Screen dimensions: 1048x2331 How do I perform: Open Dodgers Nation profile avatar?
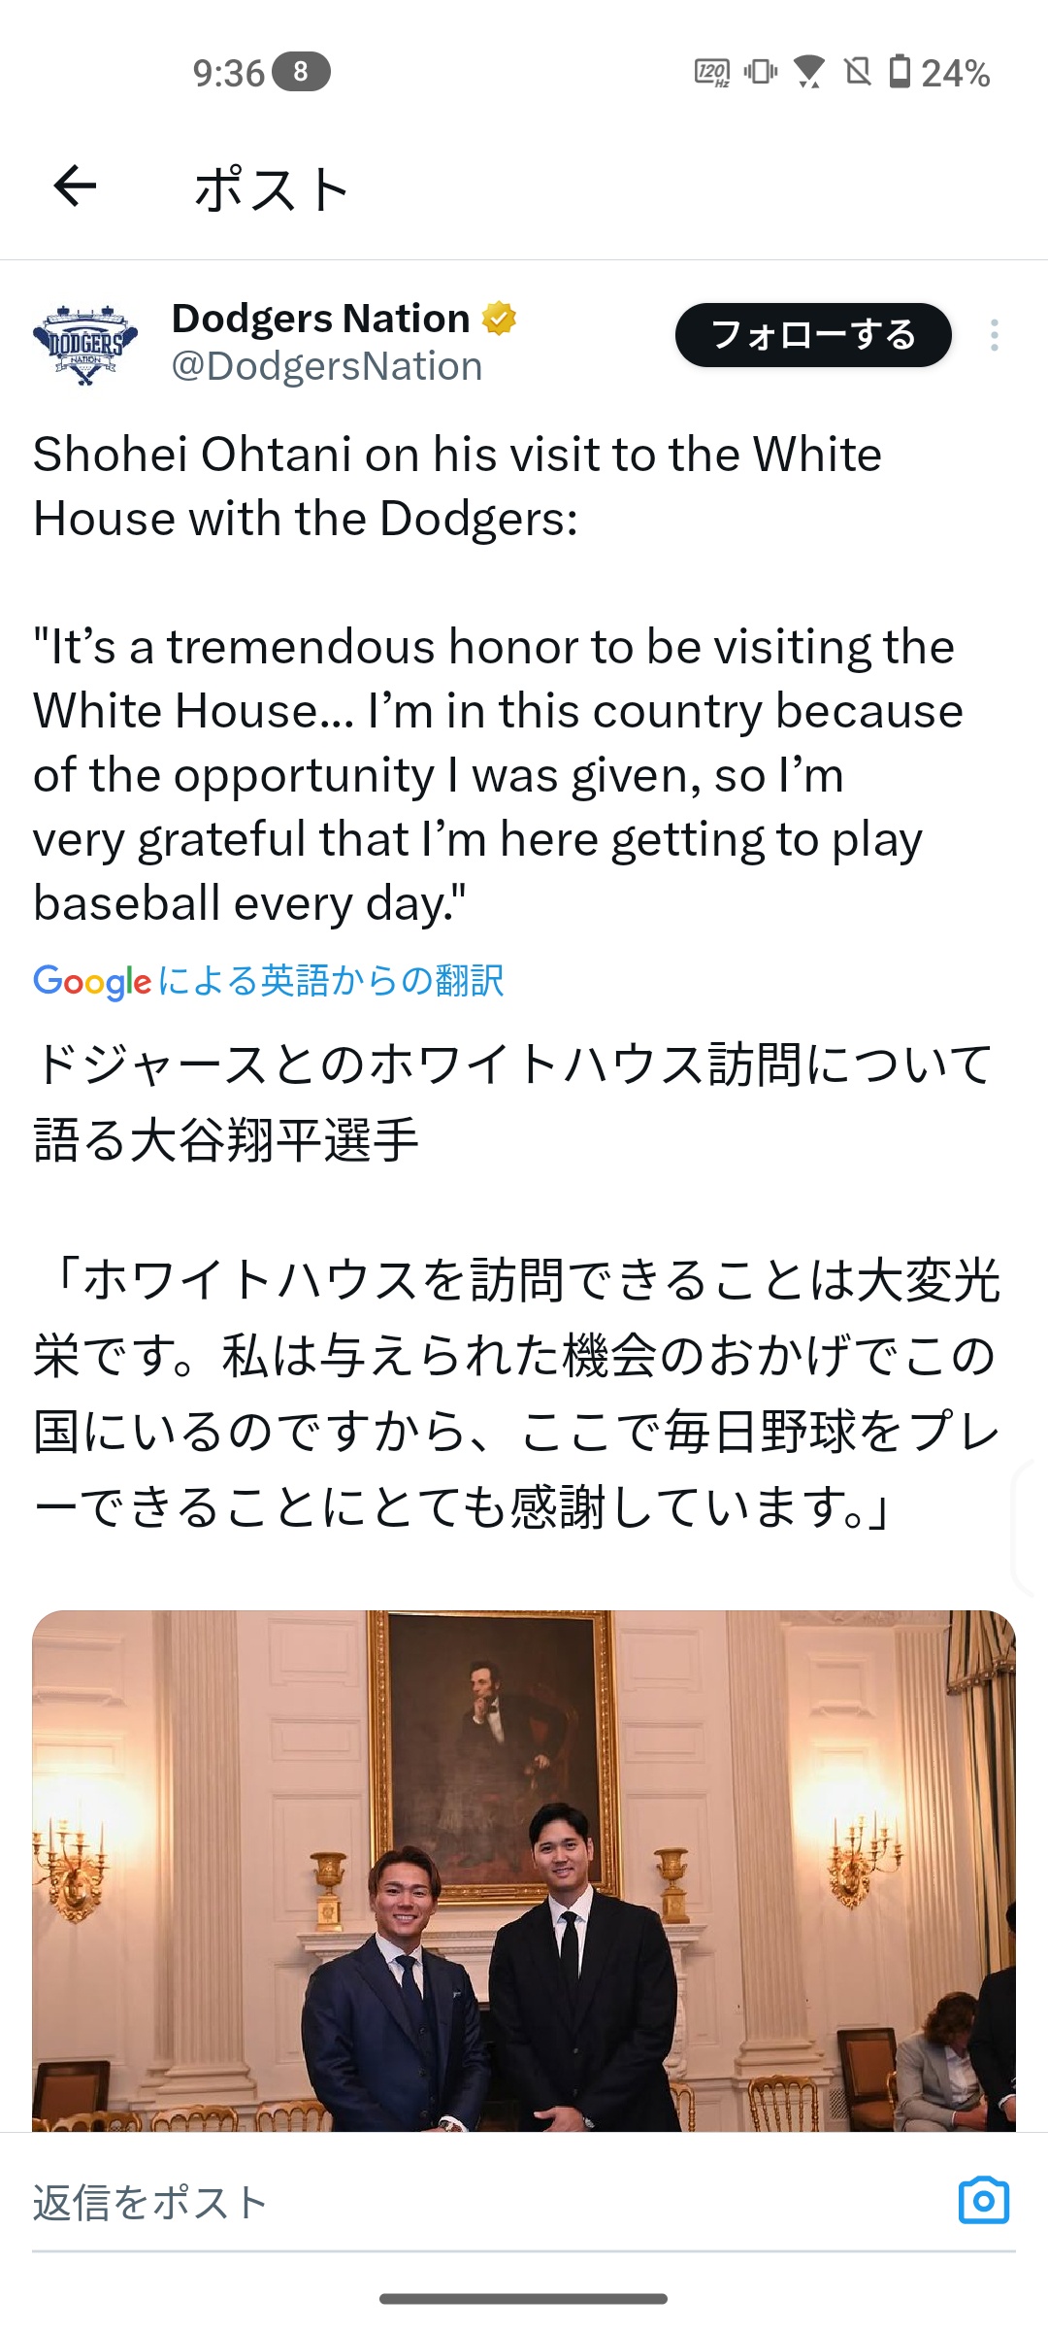click(85, 344)
